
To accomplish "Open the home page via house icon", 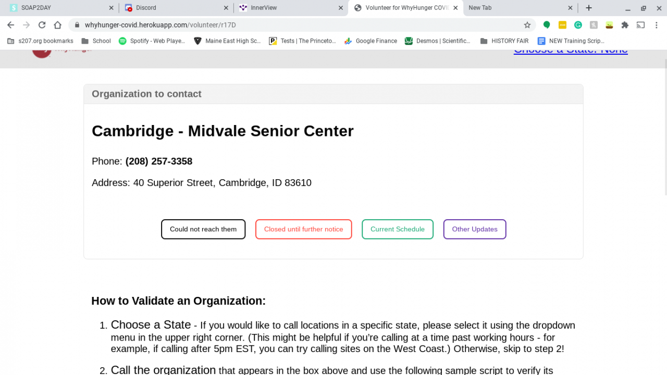I will pyautogui.click(x=58, y=24).
